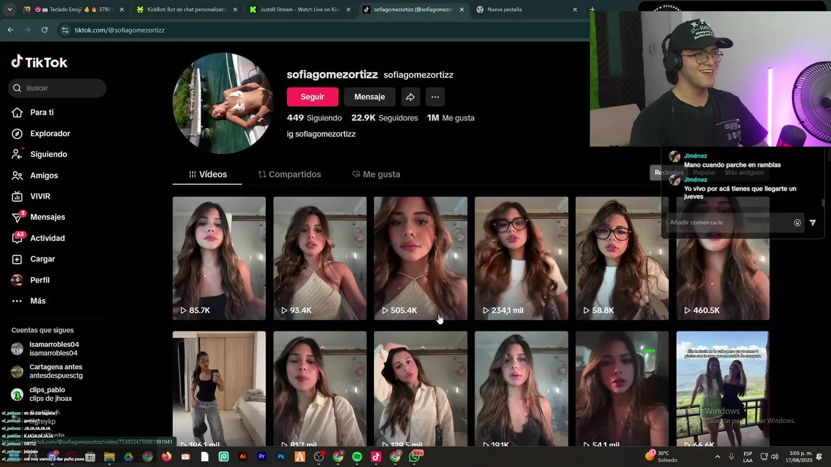Open Photoshop from taskbar
The image size is (831, 467).
(x=280, y=457)
